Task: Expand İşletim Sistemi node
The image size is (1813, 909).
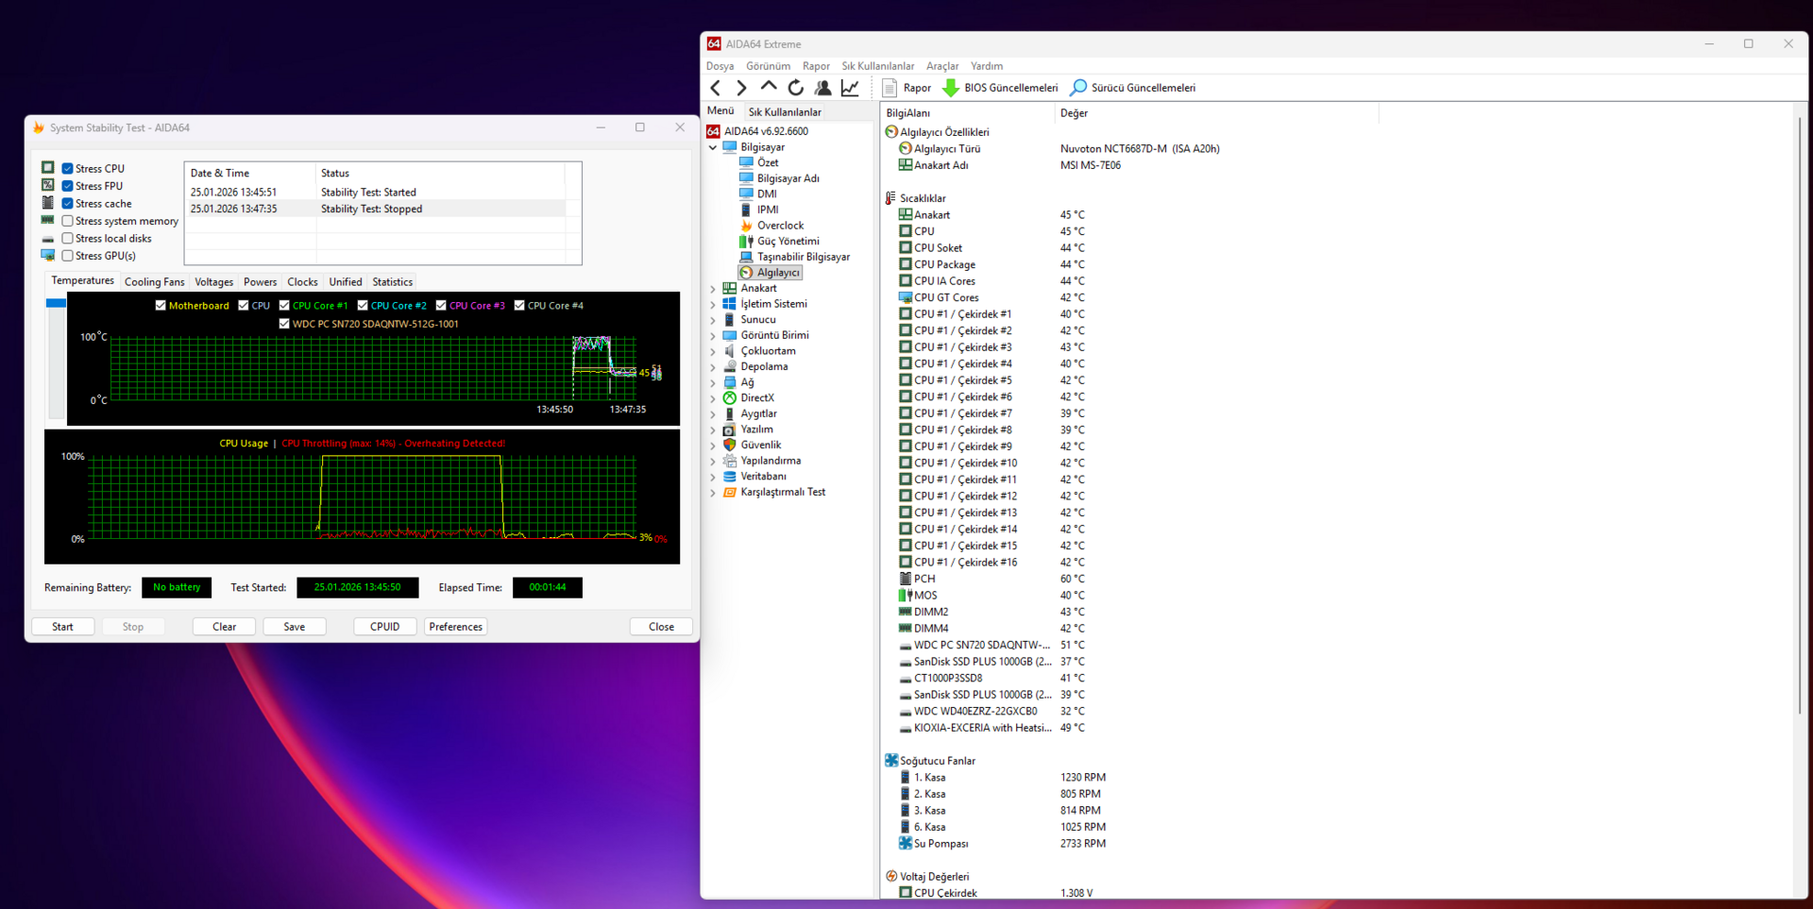Action: 713,304
